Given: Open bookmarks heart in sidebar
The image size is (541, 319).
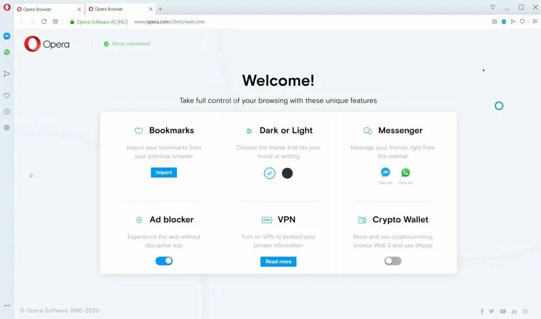Looking at the screenshot, I should (x=6, y=96).
